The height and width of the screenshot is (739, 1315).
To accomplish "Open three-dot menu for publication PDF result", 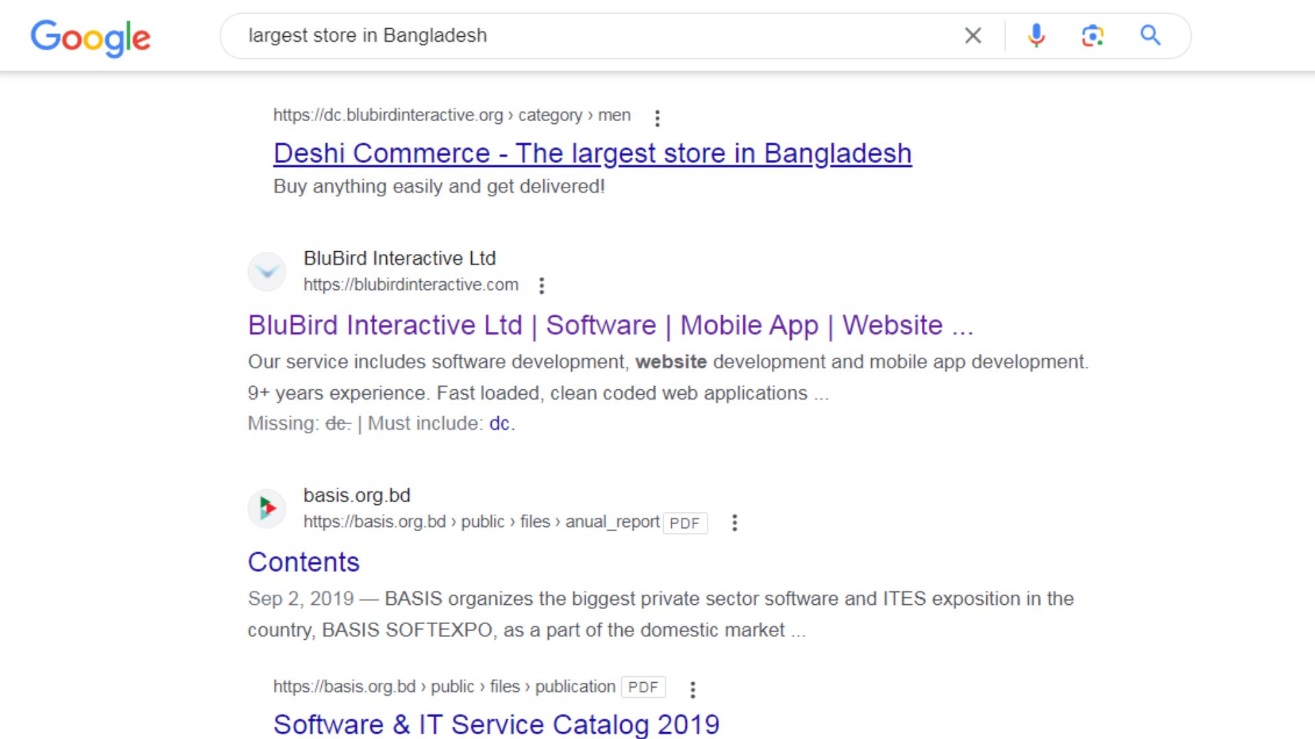I will (x=692, y=689).
